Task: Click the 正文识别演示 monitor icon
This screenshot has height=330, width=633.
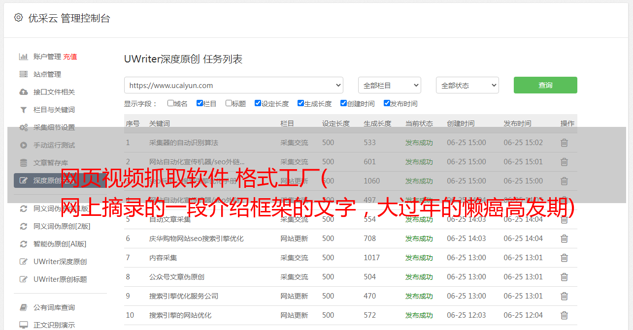Action: click(x=23, y=325)
